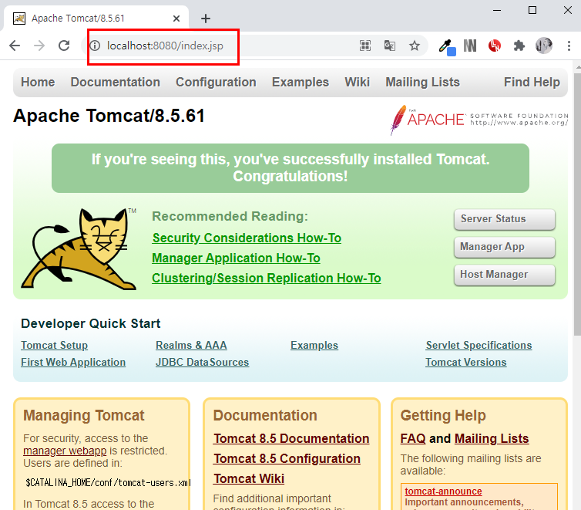Open the tomcat-announce mailing list link

point(444,491)
